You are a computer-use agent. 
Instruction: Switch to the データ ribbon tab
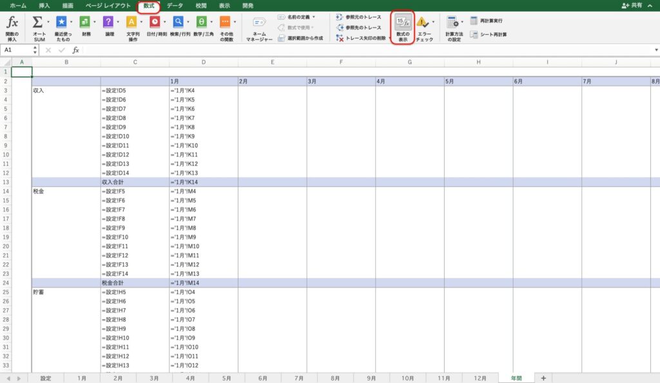(x=175, y=5)
